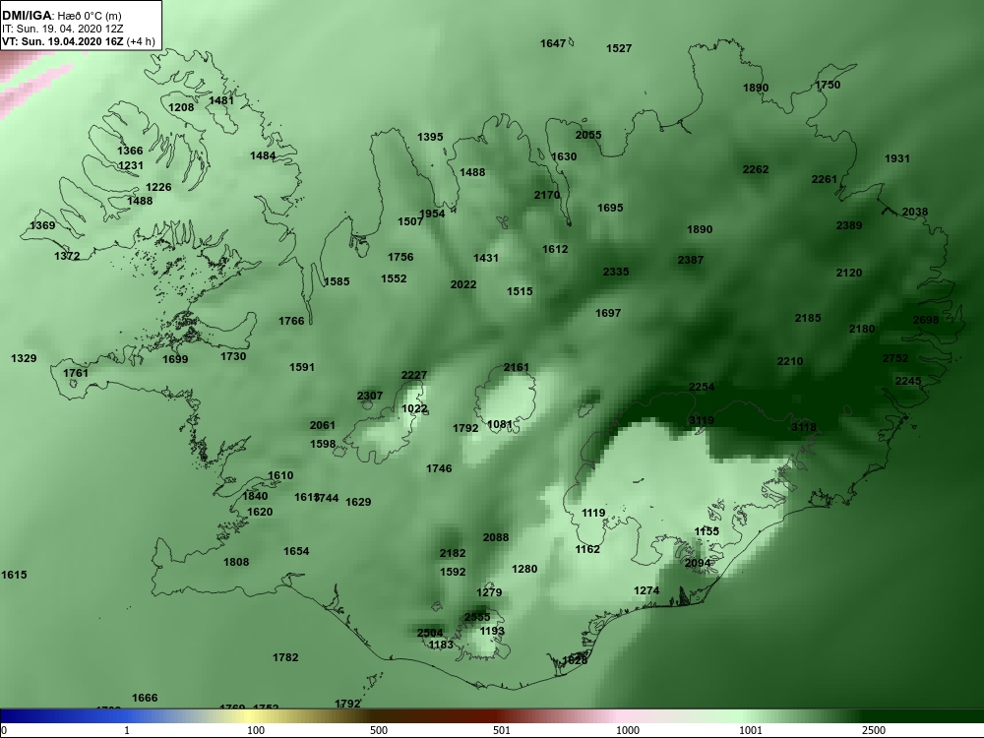
Task: Click the offshore value 1666
Action: click(145, 698)
